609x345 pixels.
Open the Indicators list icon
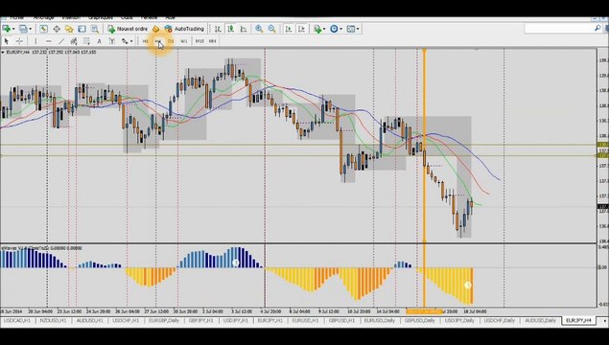317,29
